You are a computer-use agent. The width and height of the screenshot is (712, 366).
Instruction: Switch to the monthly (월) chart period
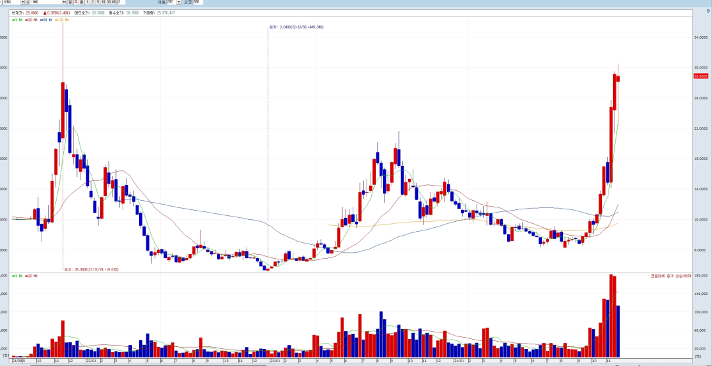pos(82,3)
